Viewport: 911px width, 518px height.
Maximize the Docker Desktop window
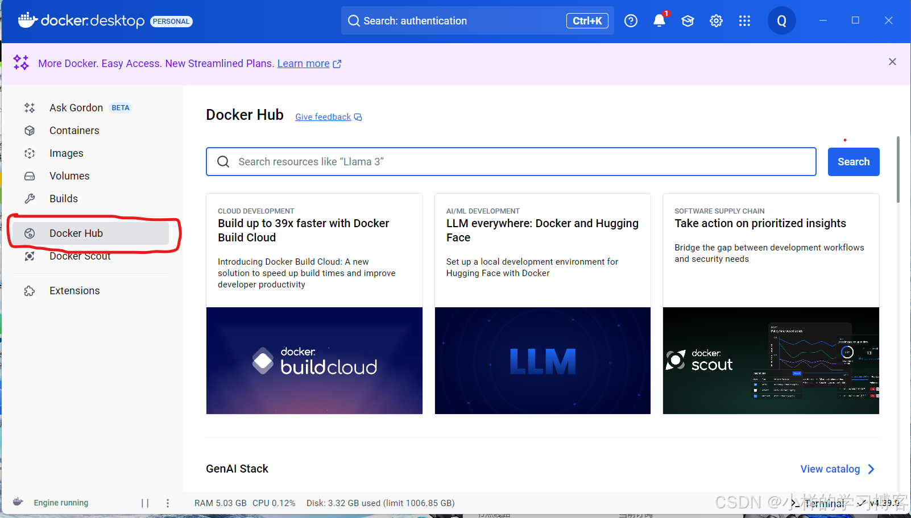[855, 20]
